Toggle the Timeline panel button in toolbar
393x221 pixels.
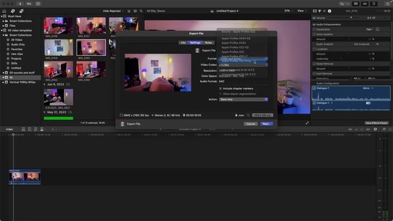click(365, 4)
